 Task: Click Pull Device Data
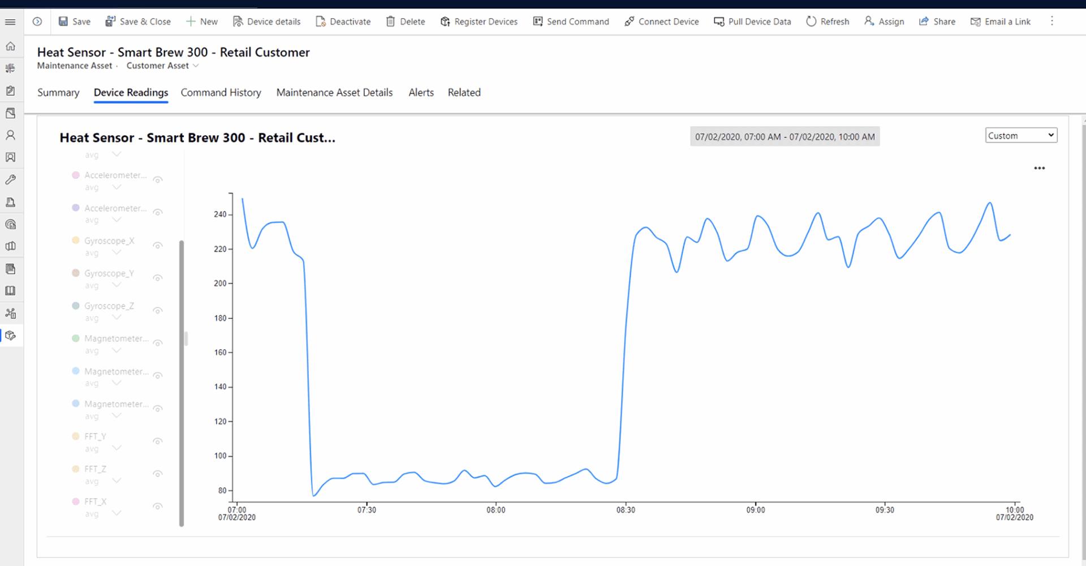coord(752,22)
